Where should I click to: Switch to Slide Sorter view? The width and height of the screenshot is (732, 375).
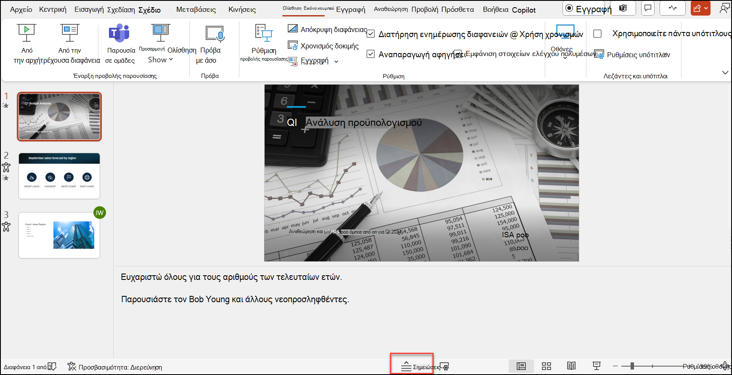[x=546, y=366]
